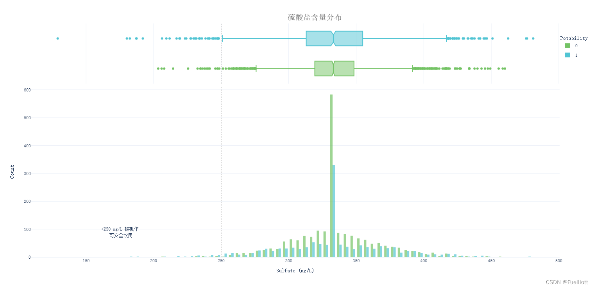This screenshot has width=594, height=288.
Task: Click the blue box plot box
Action: 335,38
